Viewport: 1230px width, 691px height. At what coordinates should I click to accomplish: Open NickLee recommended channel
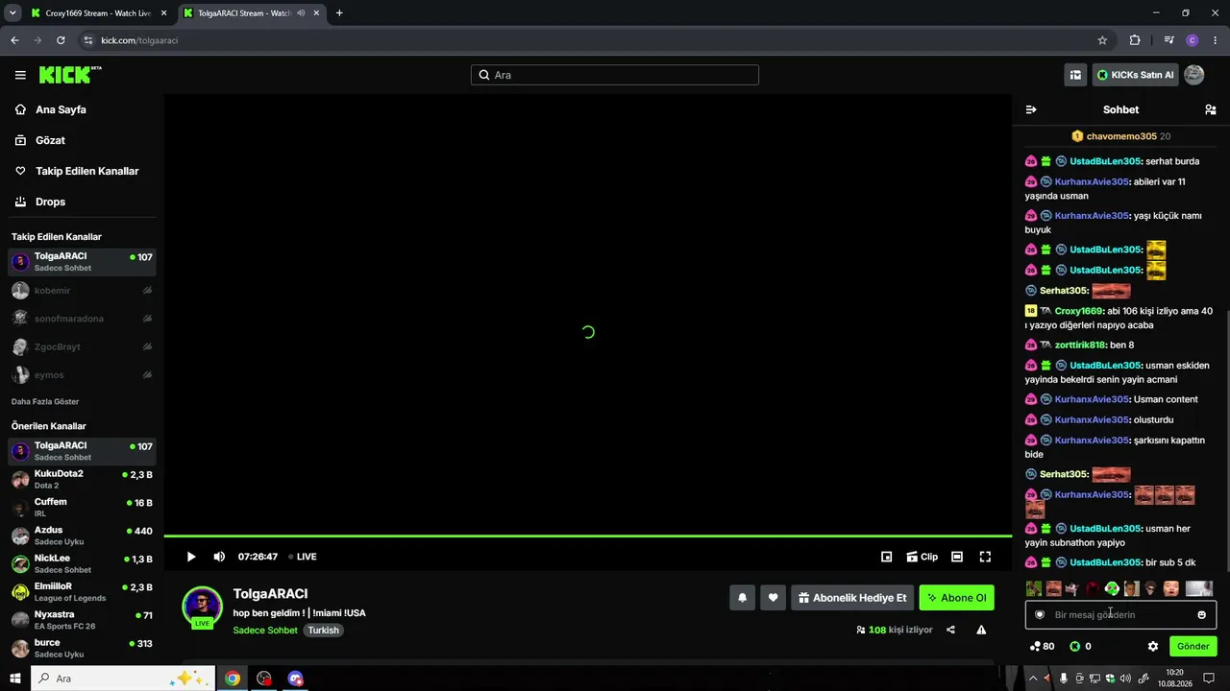(x=82, y=563)
